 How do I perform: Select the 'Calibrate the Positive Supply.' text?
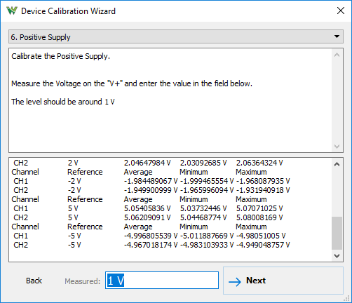pyautogui.click(x=60, y=56)
